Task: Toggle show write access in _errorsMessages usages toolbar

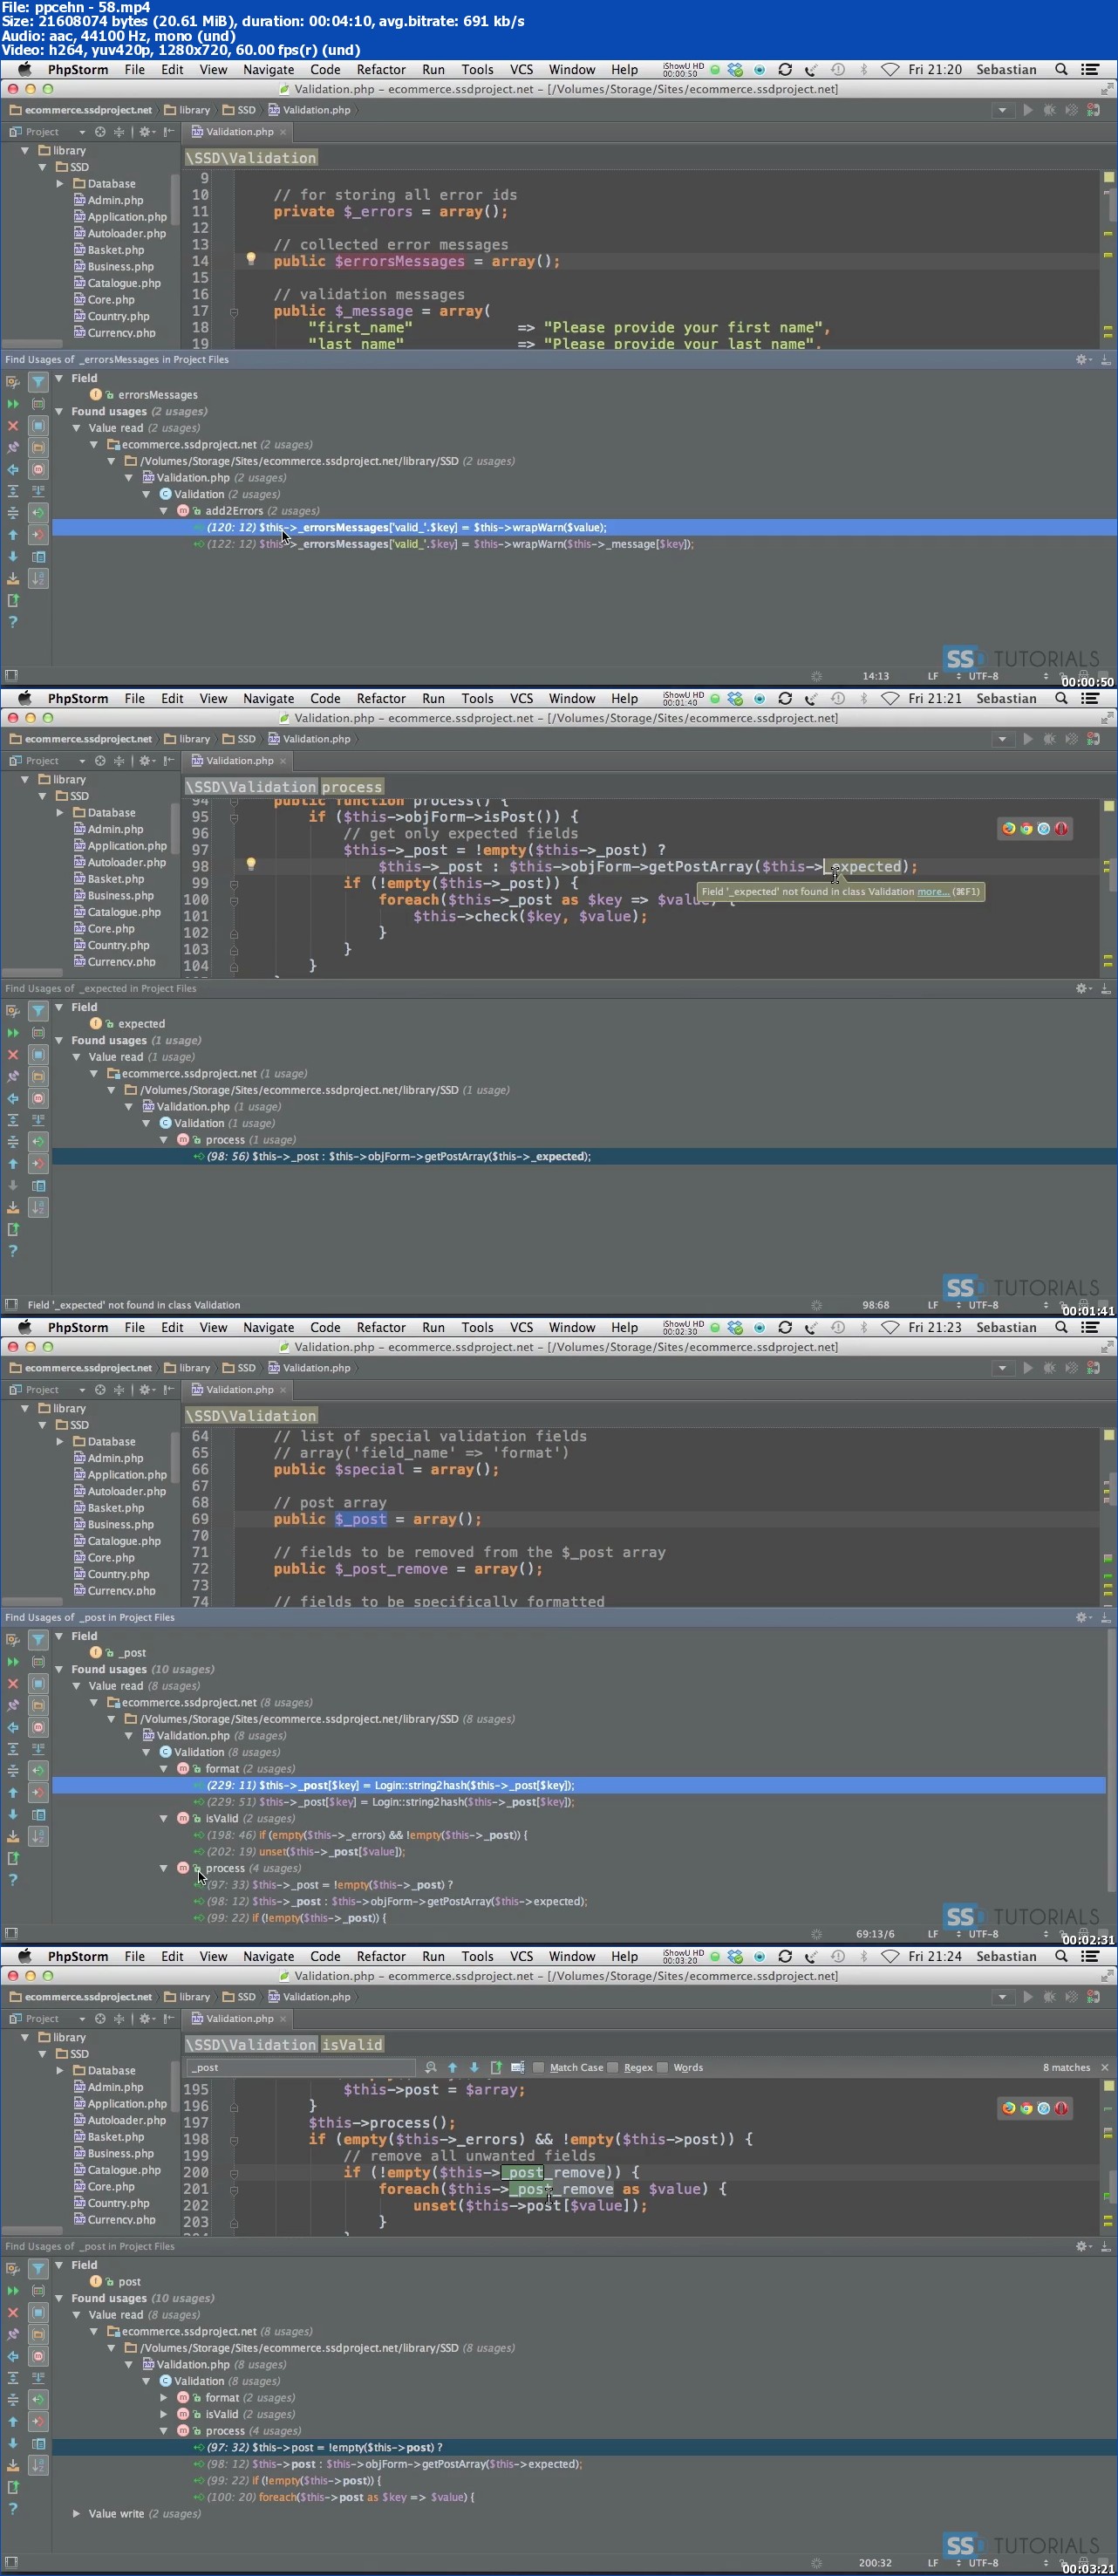Action: (x=38, y=535)
